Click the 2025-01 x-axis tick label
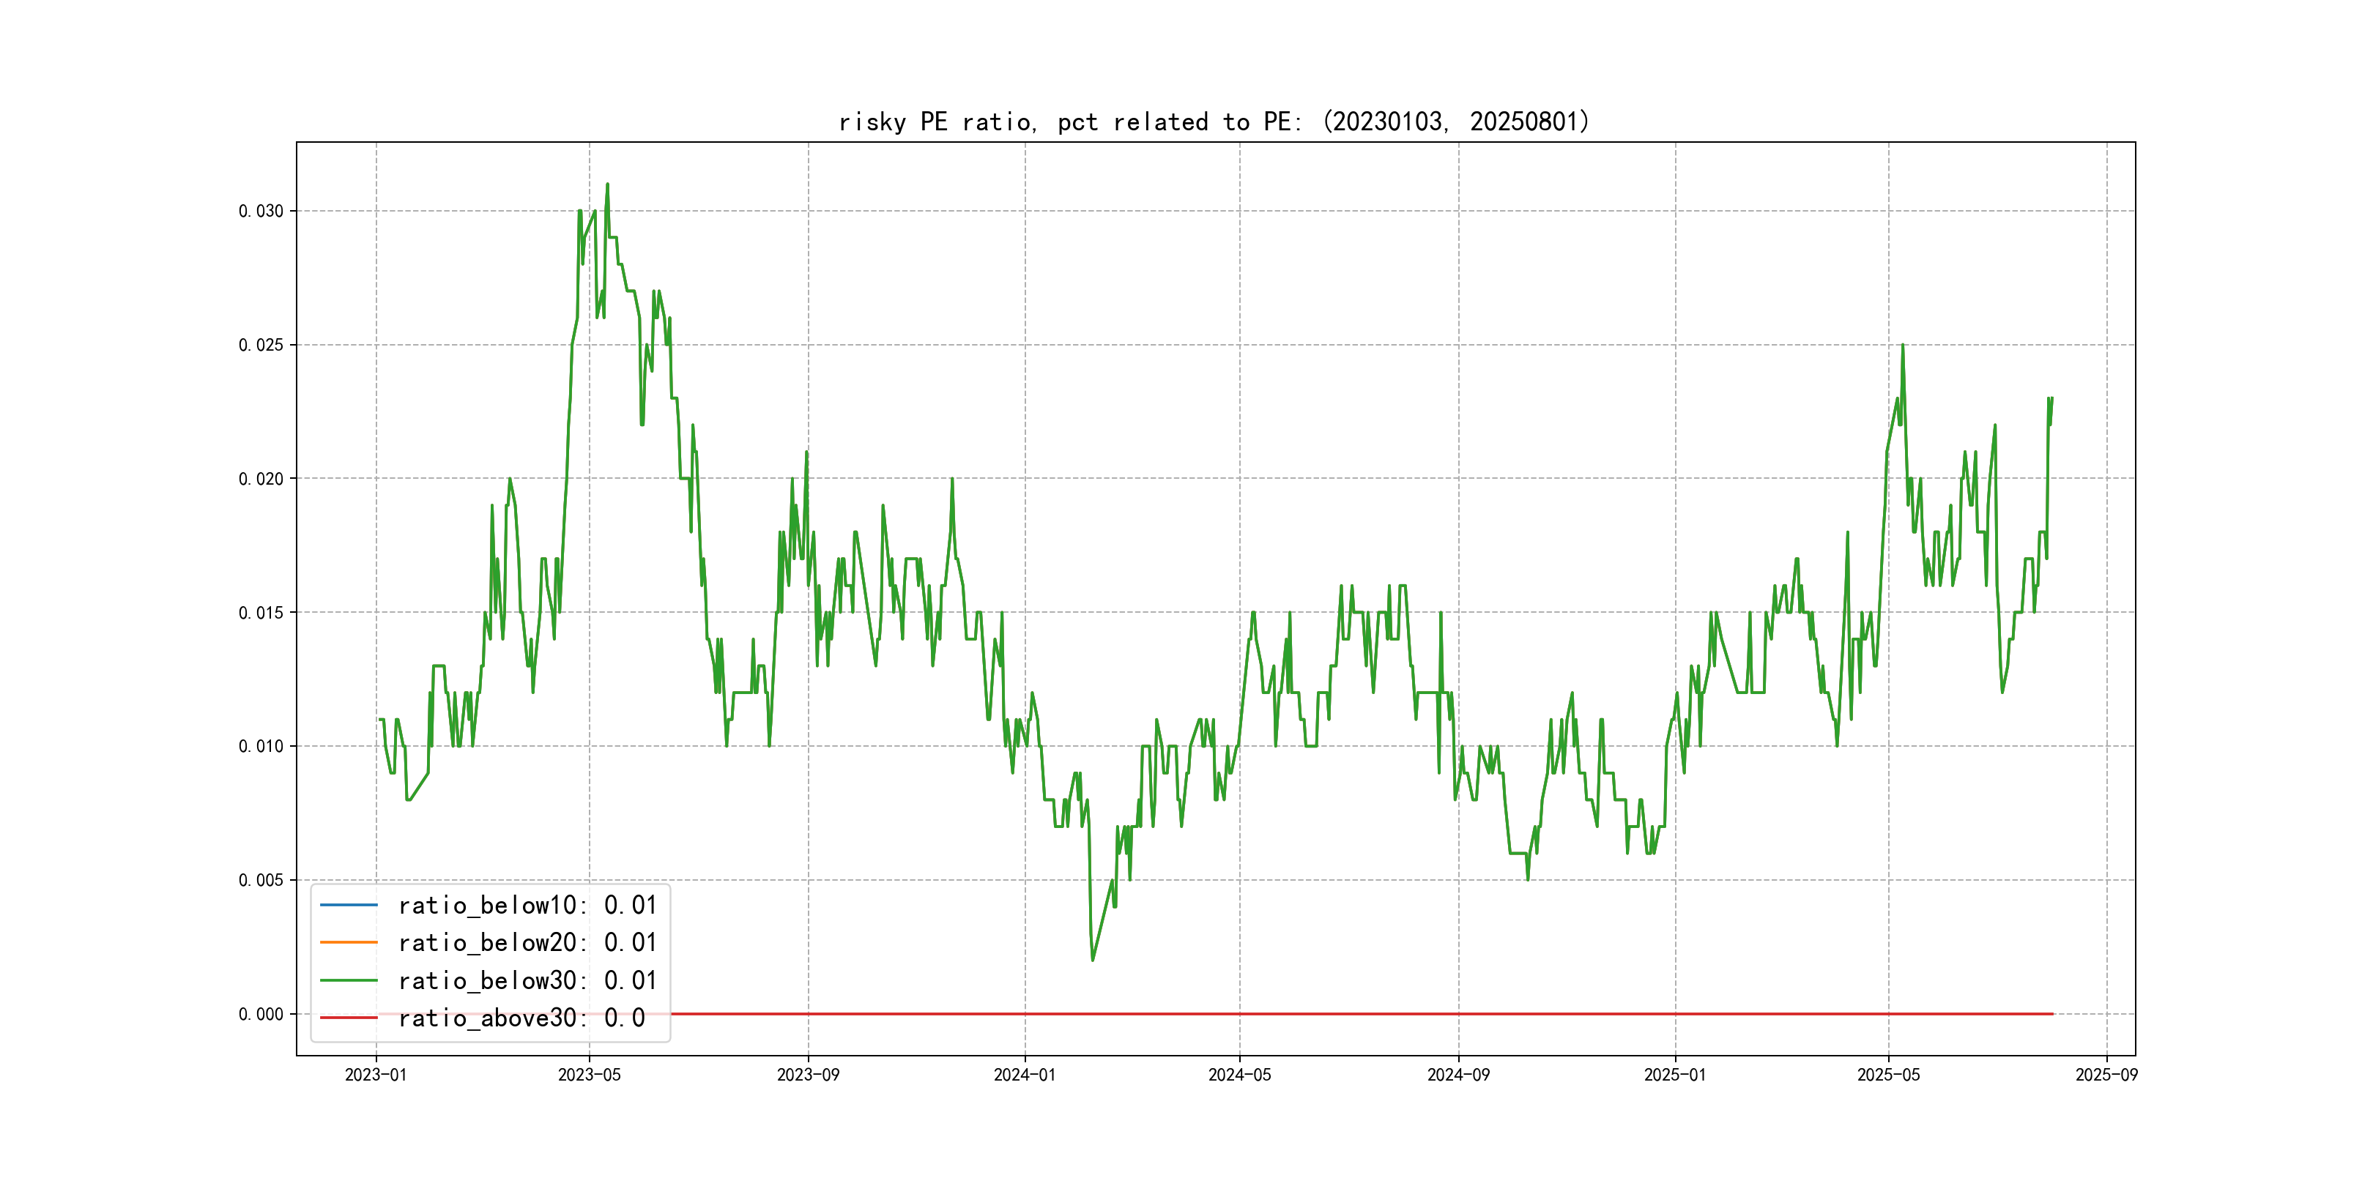Screen dimensions: 2373x1186 (1675, 1075)
